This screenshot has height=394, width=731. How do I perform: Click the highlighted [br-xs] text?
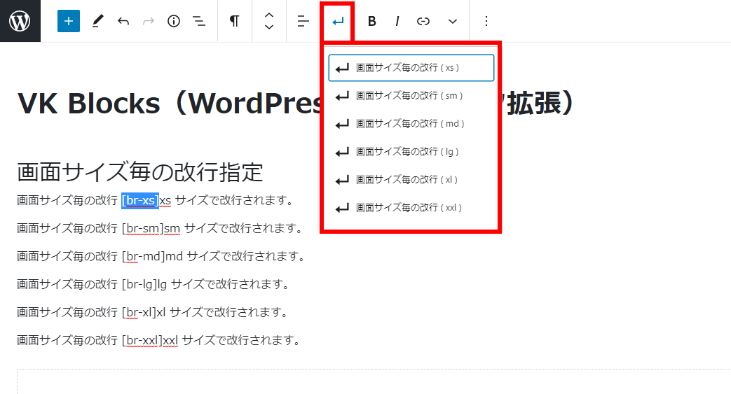(140, 201)
